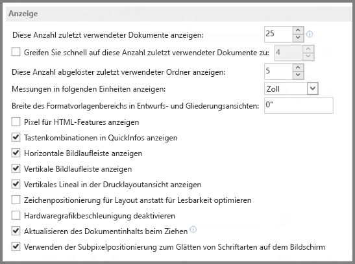Image resolution: width=355 pixels, height=264 pixels.
Task: Uncheck Horizontale Bildlaufleiste anzeigen
Action: pyautogui.click(x=16, y=153)
